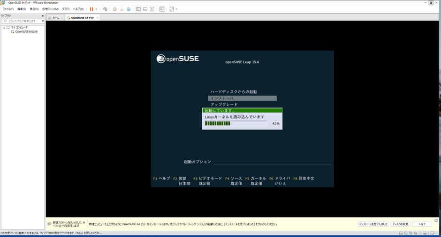441x237 pixels.
Task: Enter full screen mode icon
Action: [x=152, y=9]
